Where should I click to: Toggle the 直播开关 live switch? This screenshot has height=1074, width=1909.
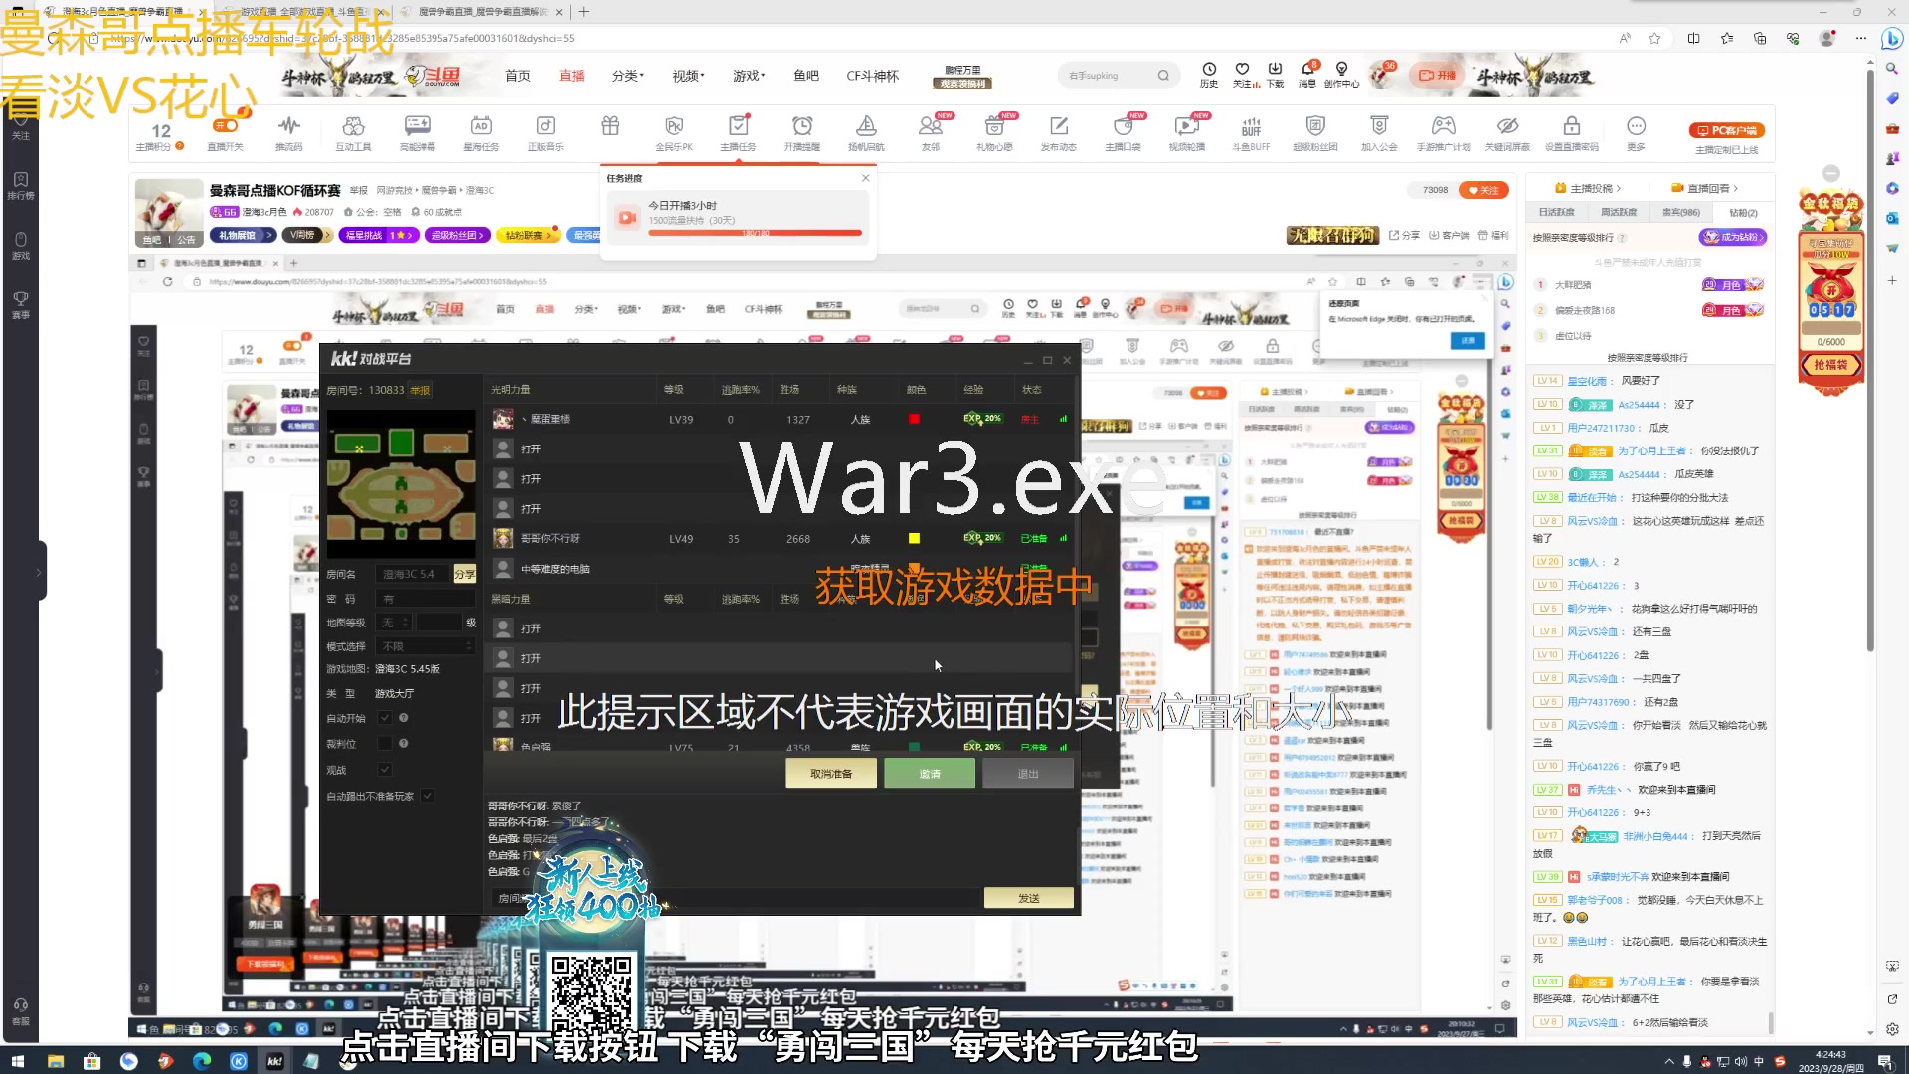pos(226,126)
